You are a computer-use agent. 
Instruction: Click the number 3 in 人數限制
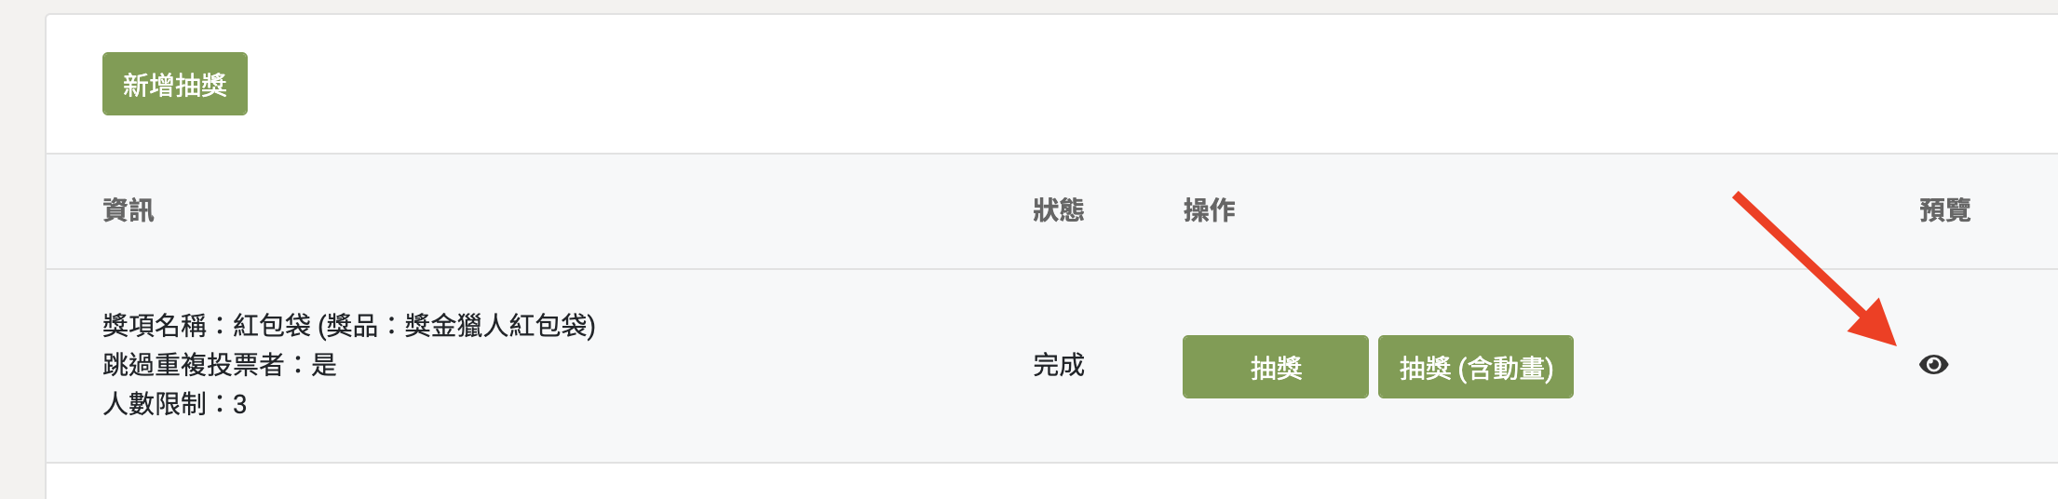point(239,404)
